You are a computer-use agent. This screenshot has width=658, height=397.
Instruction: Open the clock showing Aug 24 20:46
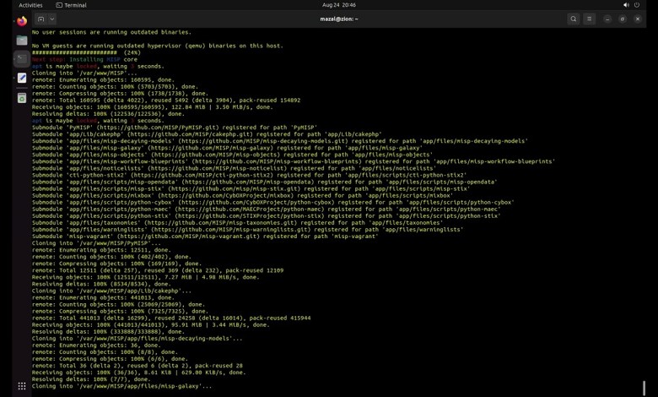tap(339, 5)
